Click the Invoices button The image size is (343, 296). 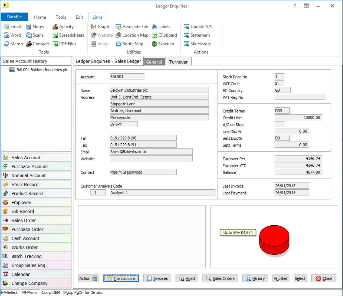click(x=157, y=278)
